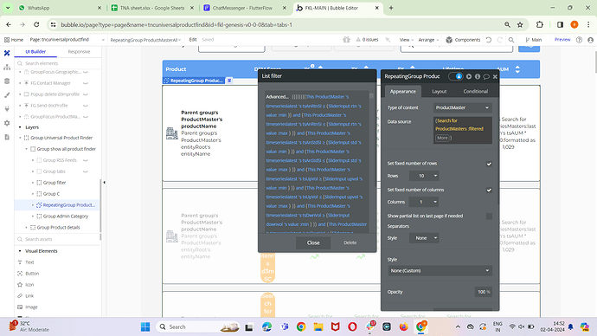The height and width of the screenshot is (336, 597).
Task: Click the undo arrow in toolbar
Action: [489, 40]
